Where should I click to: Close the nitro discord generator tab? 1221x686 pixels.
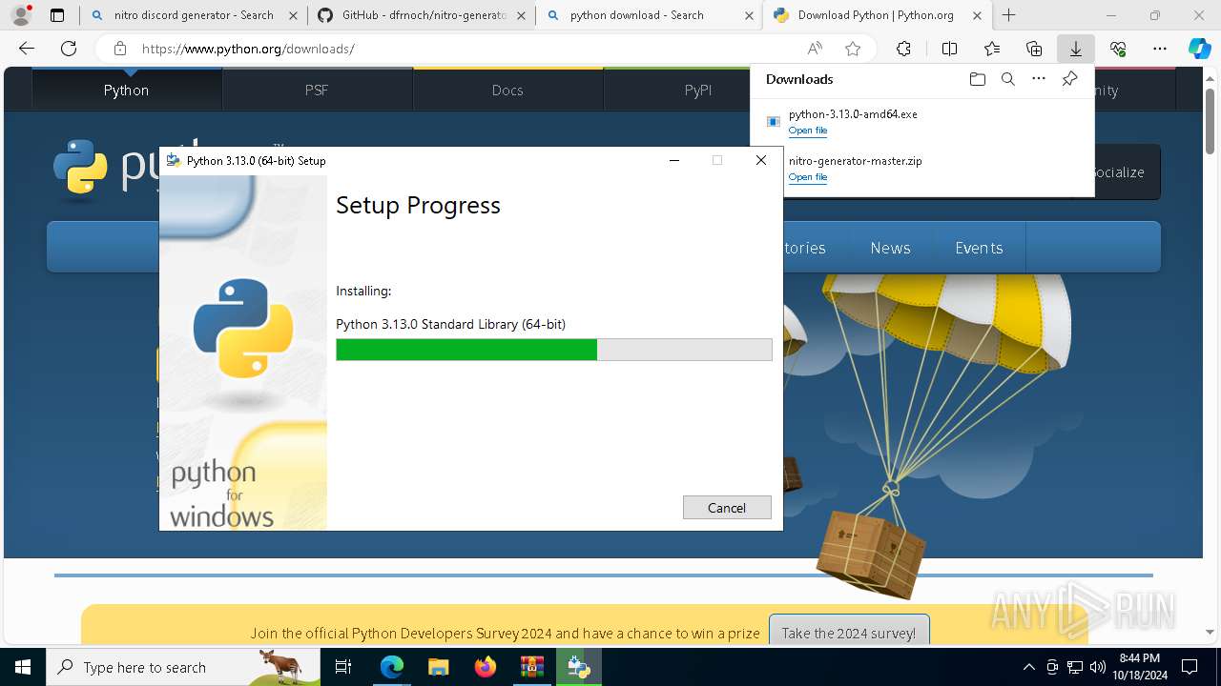pyautogui.click(x=292, y=15)
